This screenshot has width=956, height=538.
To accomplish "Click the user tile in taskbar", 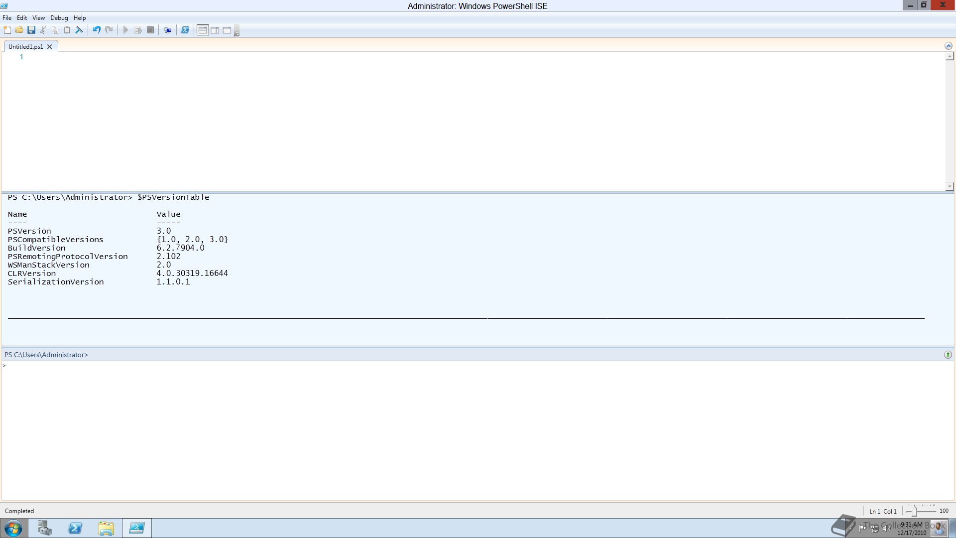I will point(939,528).
